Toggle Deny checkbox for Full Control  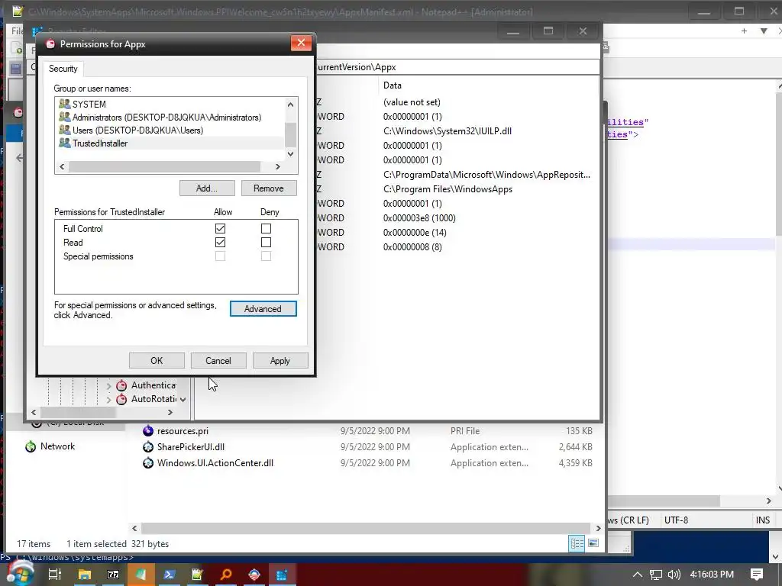click(x=266, y=228)
